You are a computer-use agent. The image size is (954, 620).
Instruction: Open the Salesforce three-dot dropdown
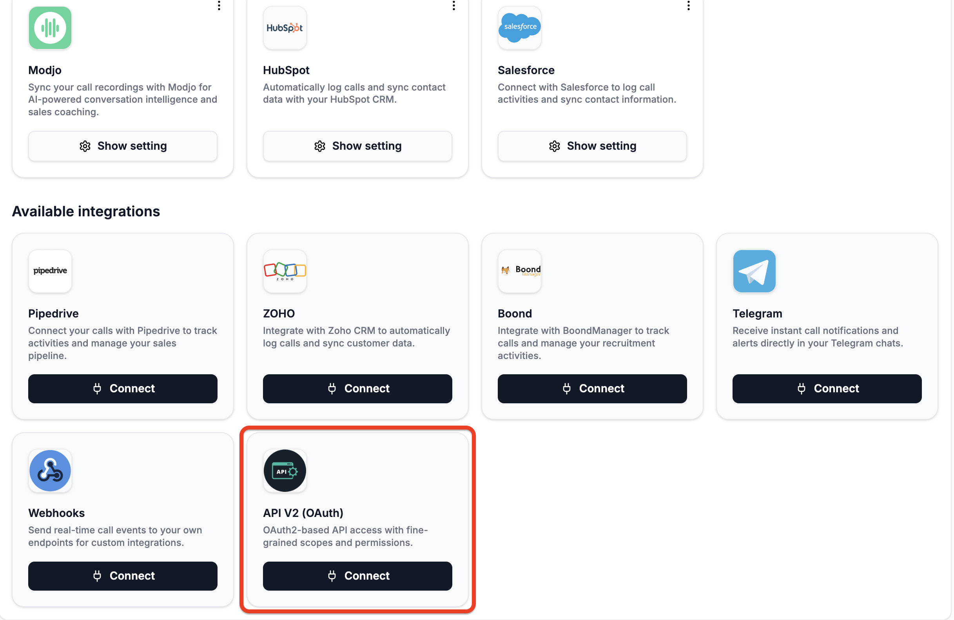(688, 6)
